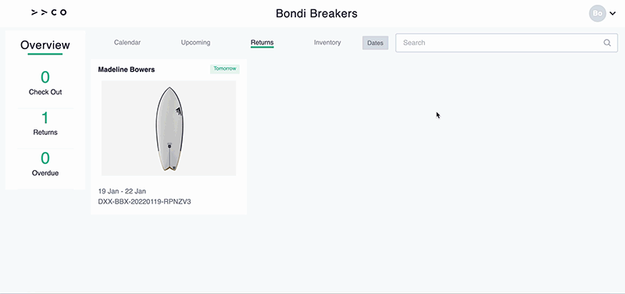The width and height of the screenshot is (625, 294).
Task: Click the search magnifier icon
Action: pyautogui.click(x=607, y=43)
